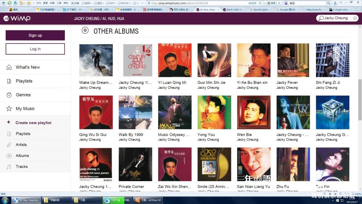Open the Music Odyssey album cover
The height and width of the screenshot is (204, 362).
(175, 112)
